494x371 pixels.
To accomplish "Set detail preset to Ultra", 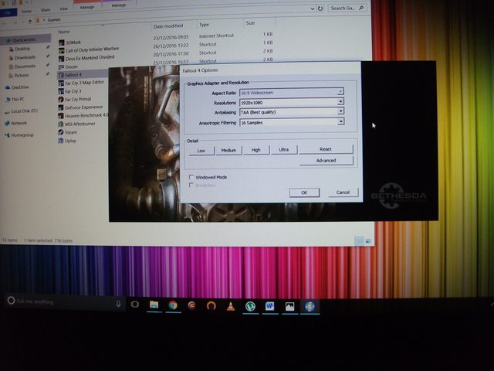I will click(x=284, y=149).
